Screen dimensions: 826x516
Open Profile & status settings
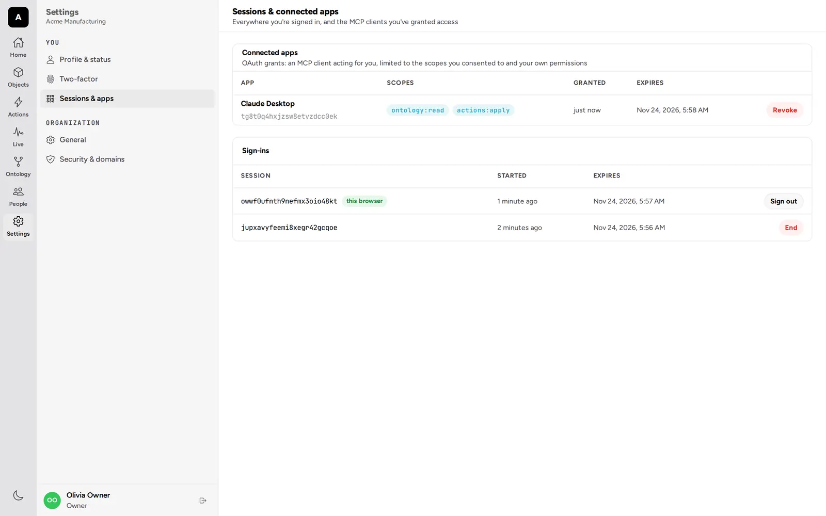[128, 60]
